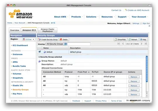This screenshot has width=158, height=111.
Task: Click the Amazon Web Services logo
Action: point(20,14)
